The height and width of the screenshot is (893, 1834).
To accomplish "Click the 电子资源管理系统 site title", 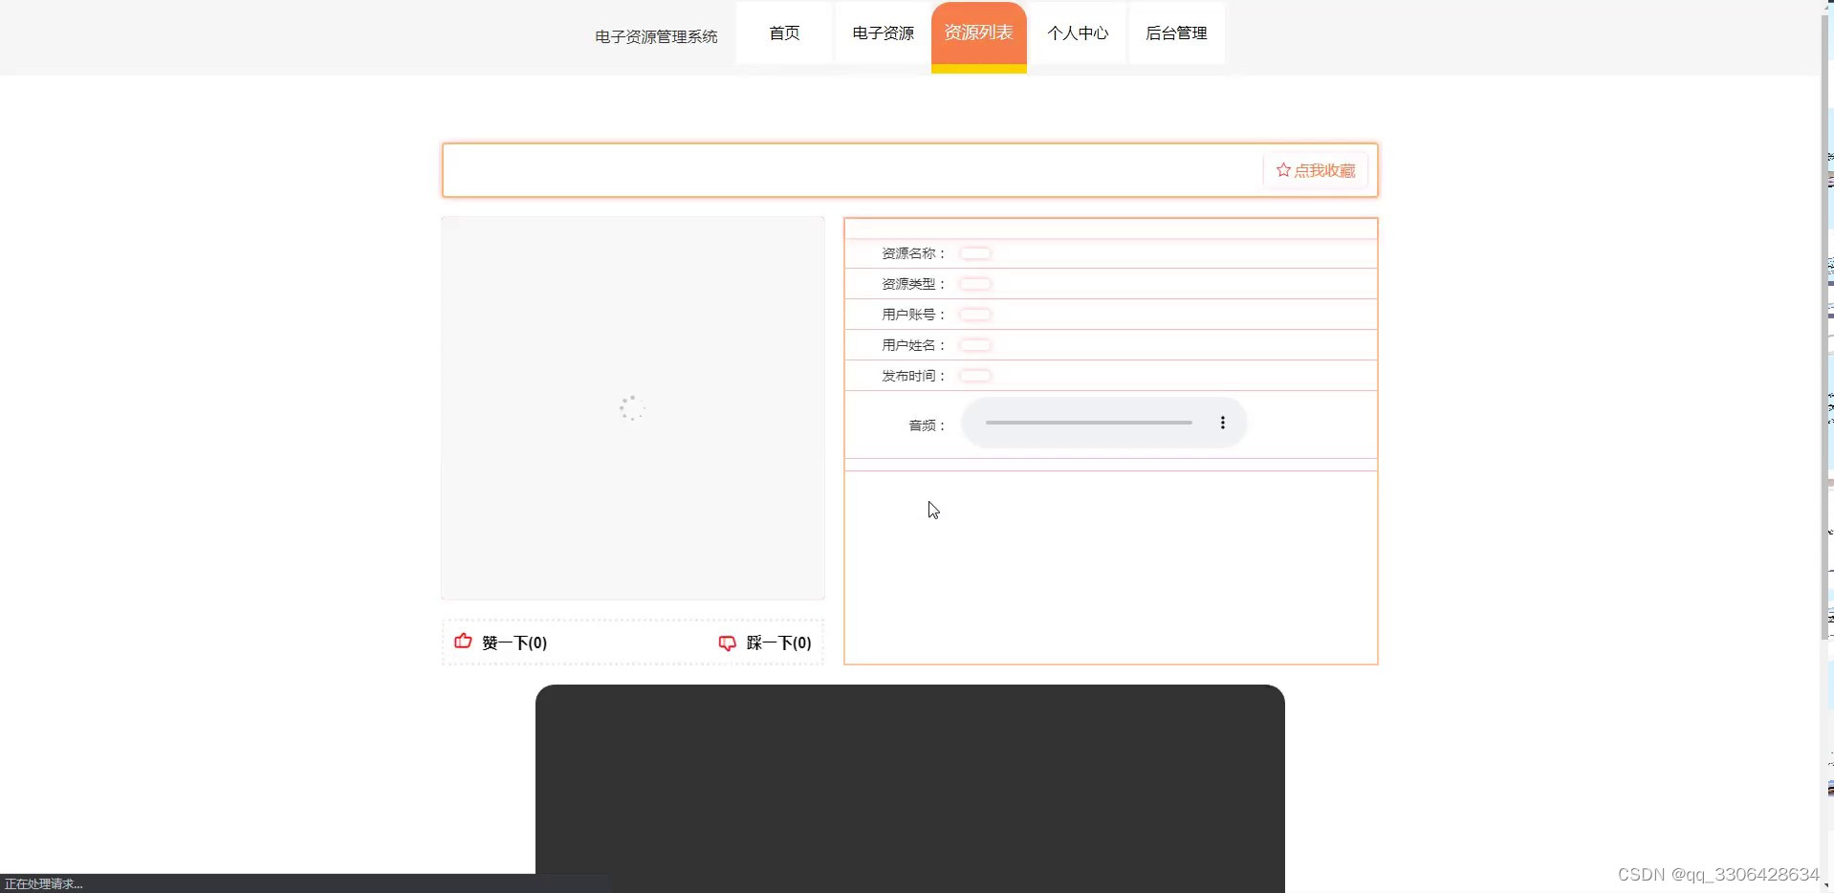I will coord(656,36).
